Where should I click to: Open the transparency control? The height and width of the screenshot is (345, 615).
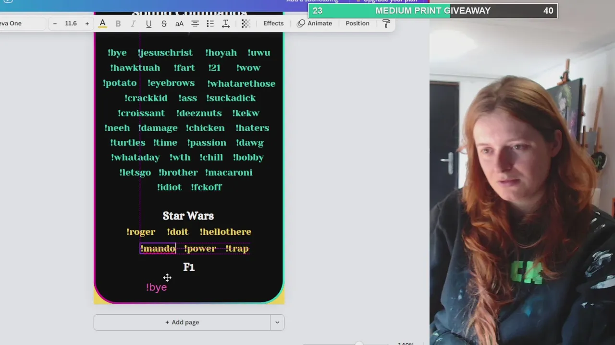246,23
